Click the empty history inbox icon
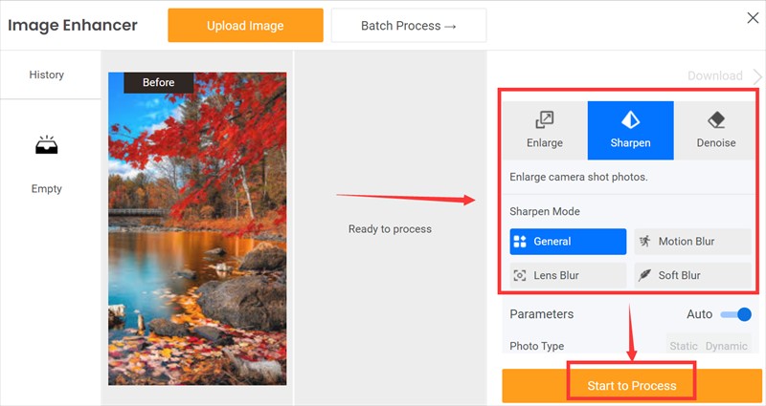Screen dimensions: 766x406 pyautogui.click(x=46, y=145)
